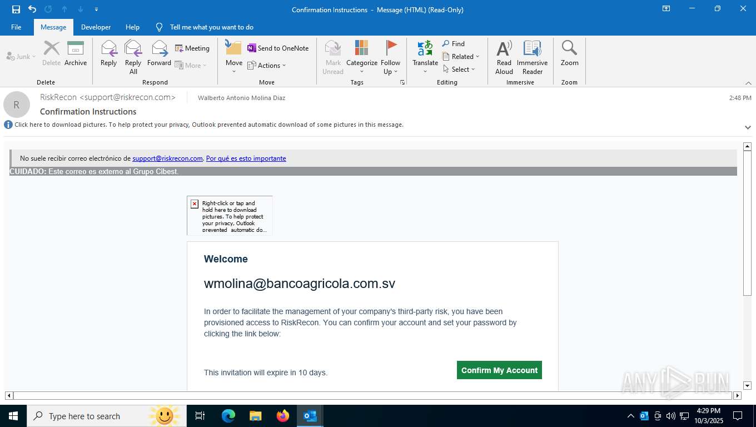The image size is (756, 427).
Task: Open the notification center
Action: coord(738,416)
